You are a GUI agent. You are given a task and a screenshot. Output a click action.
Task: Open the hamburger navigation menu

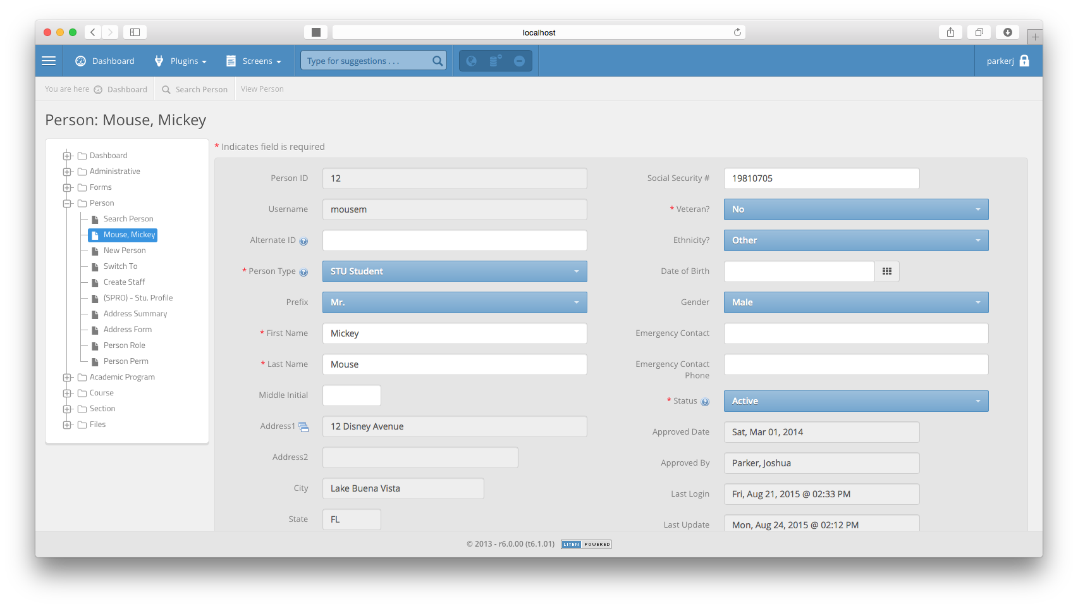tap(49, 61)
